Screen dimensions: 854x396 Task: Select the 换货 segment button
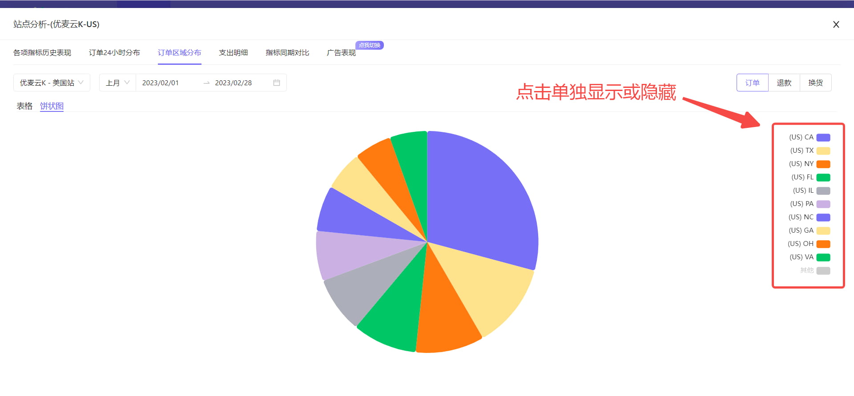point(815,83)
